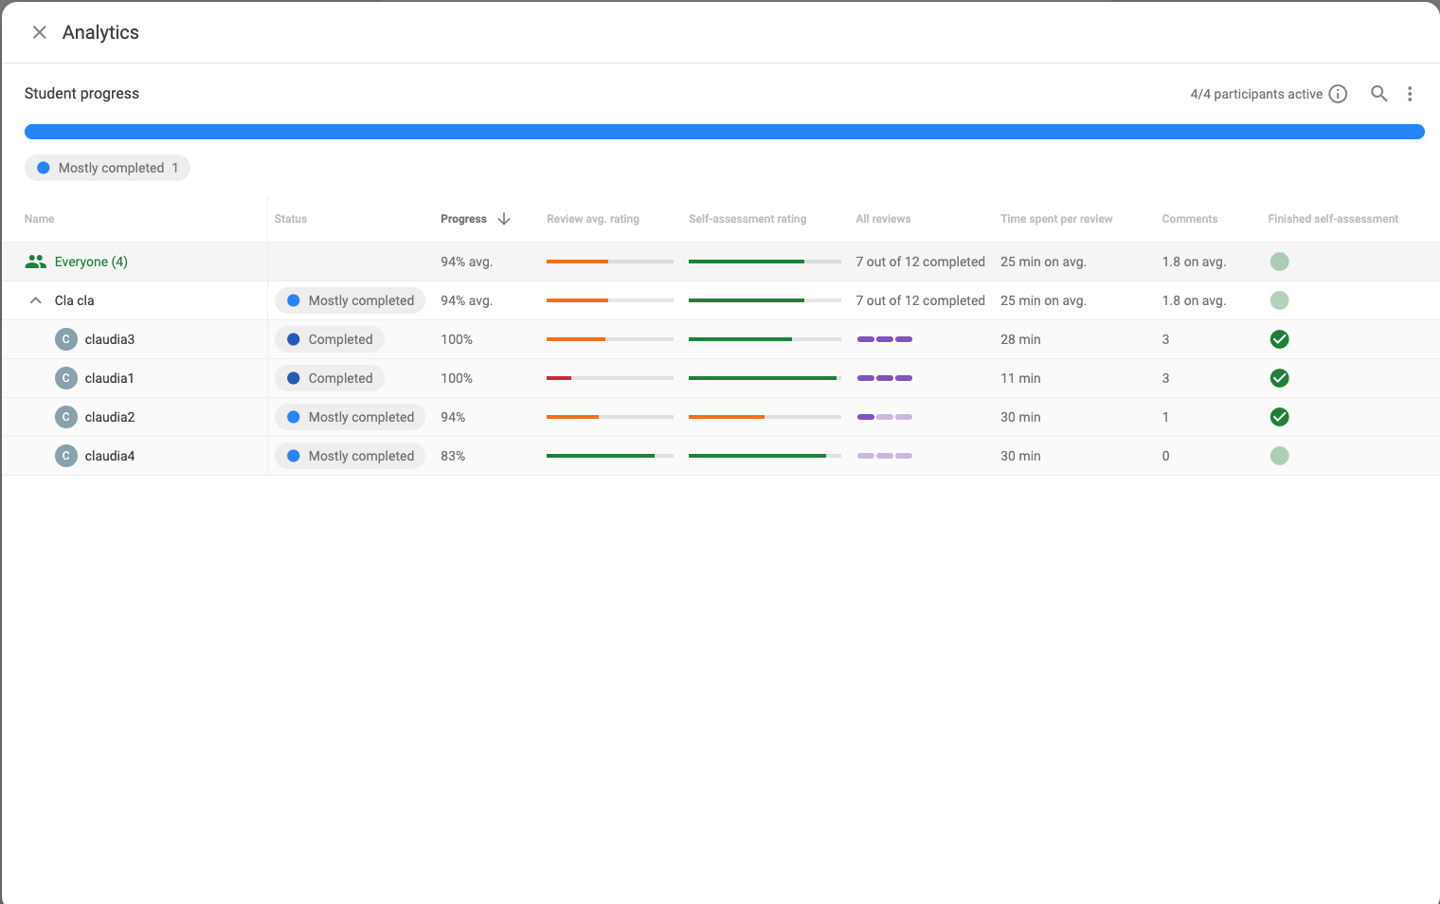Click the claudia3 avatar icon

pos(66,339)
